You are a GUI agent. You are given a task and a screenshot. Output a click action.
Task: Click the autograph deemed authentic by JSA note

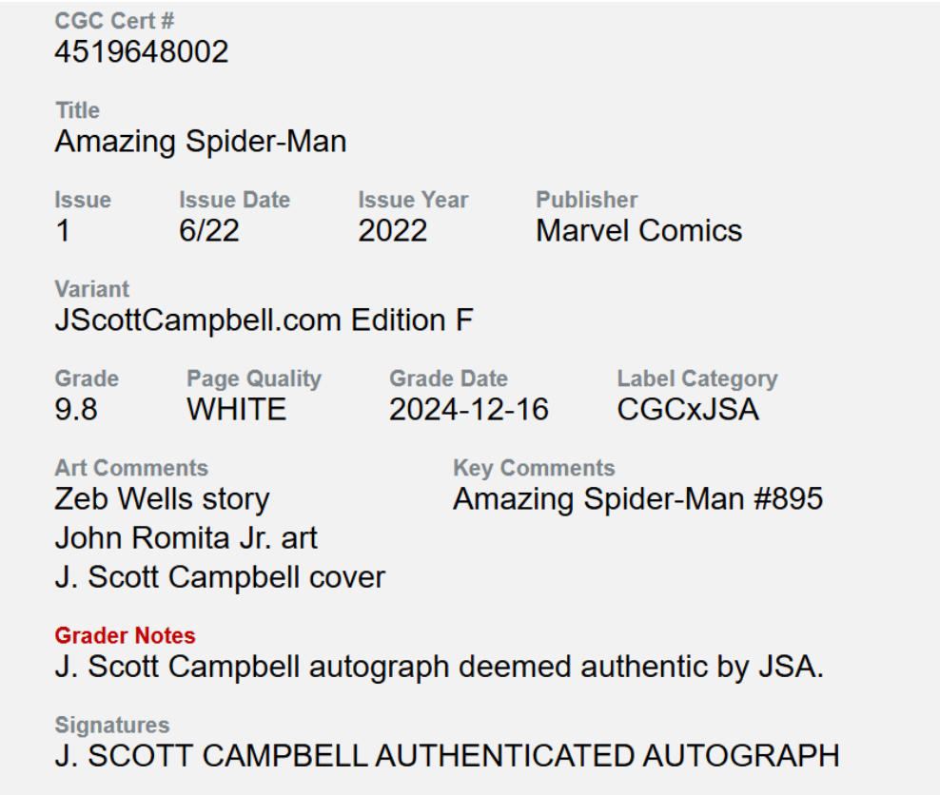439,667
